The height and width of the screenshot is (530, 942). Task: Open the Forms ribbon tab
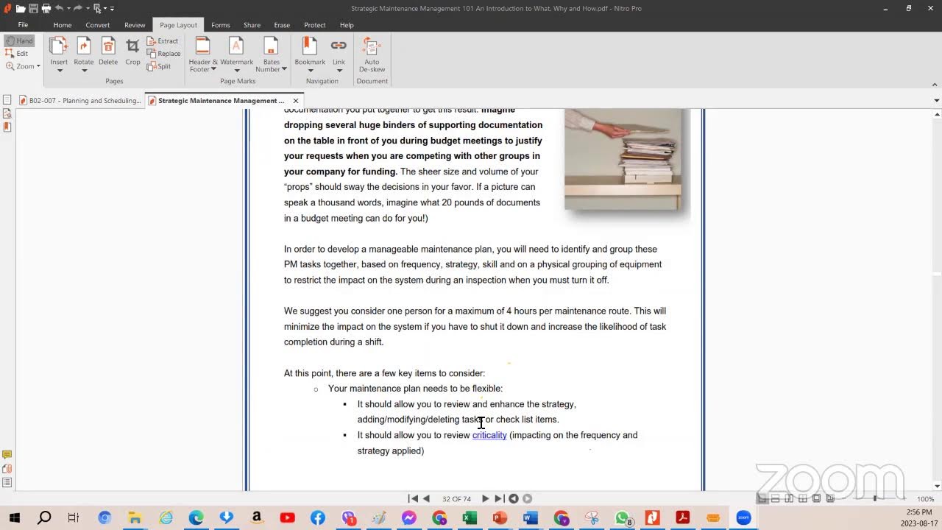tap(221, 25)
